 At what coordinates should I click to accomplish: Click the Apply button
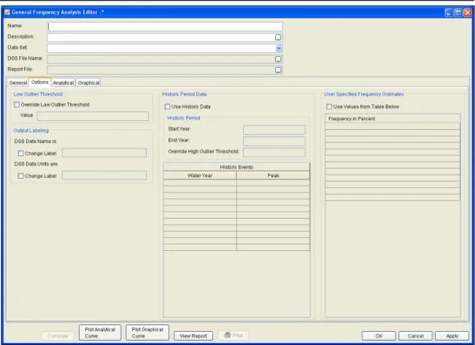tap(452, 336)
